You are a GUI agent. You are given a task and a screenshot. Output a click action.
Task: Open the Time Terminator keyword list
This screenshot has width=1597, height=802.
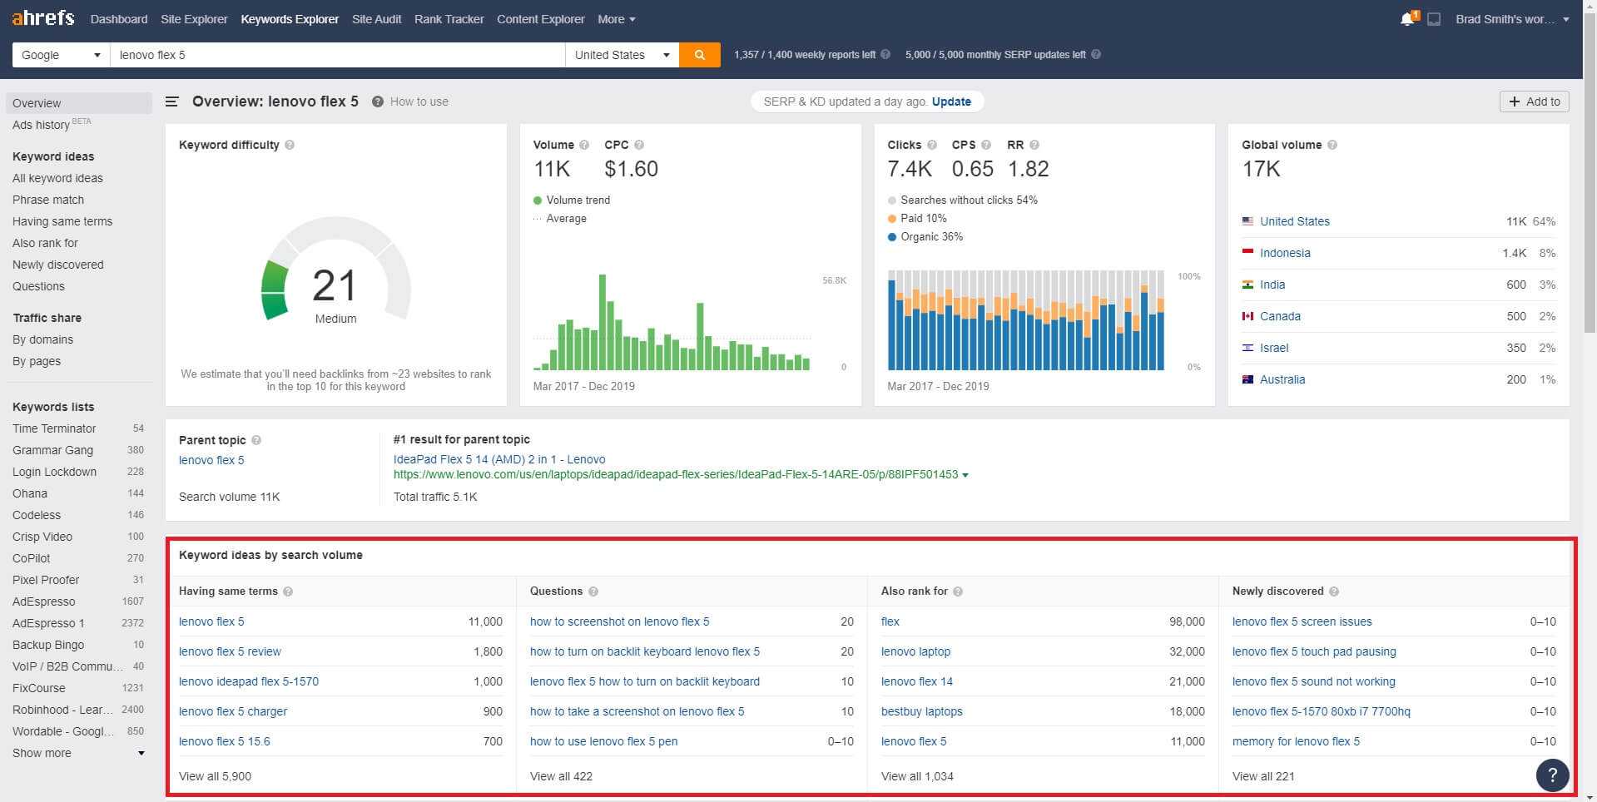click(54, 428)
